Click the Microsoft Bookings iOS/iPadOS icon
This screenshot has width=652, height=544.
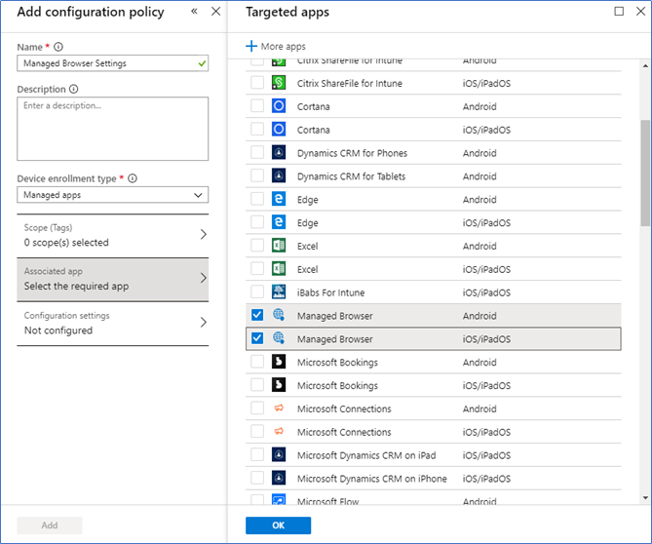[x=279, y=385]
